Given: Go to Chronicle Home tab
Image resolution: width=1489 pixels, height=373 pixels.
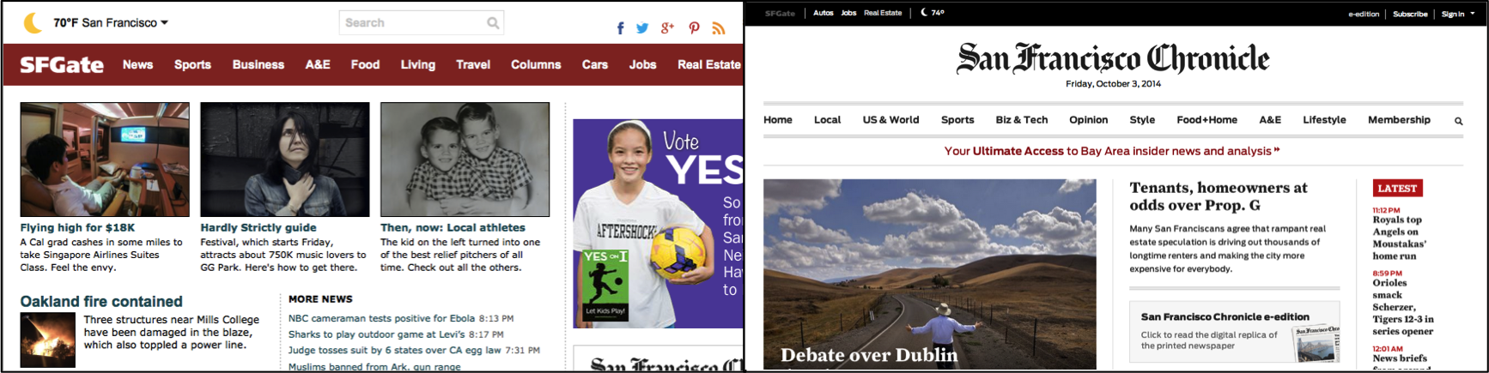Looking at the screenshot, I should tap(778, 120).
